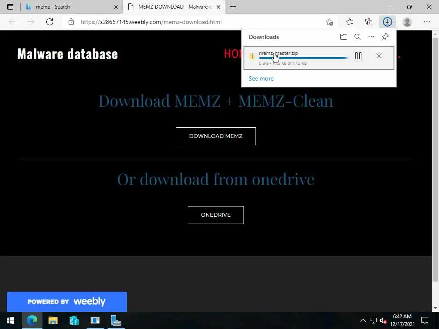The height and width of the screenshot is (329, 439).
Task: Add this page to favorites
Action: click(330, 22)
